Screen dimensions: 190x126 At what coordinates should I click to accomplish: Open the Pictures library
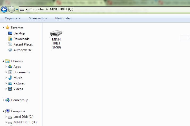click(19, 83)
